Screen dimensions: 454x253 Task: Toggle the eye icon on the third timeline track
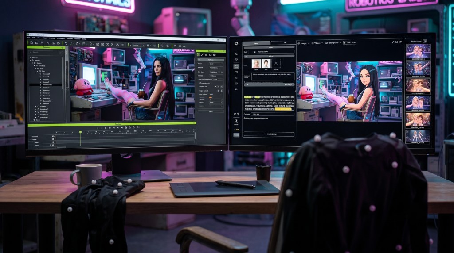[53, 142]
